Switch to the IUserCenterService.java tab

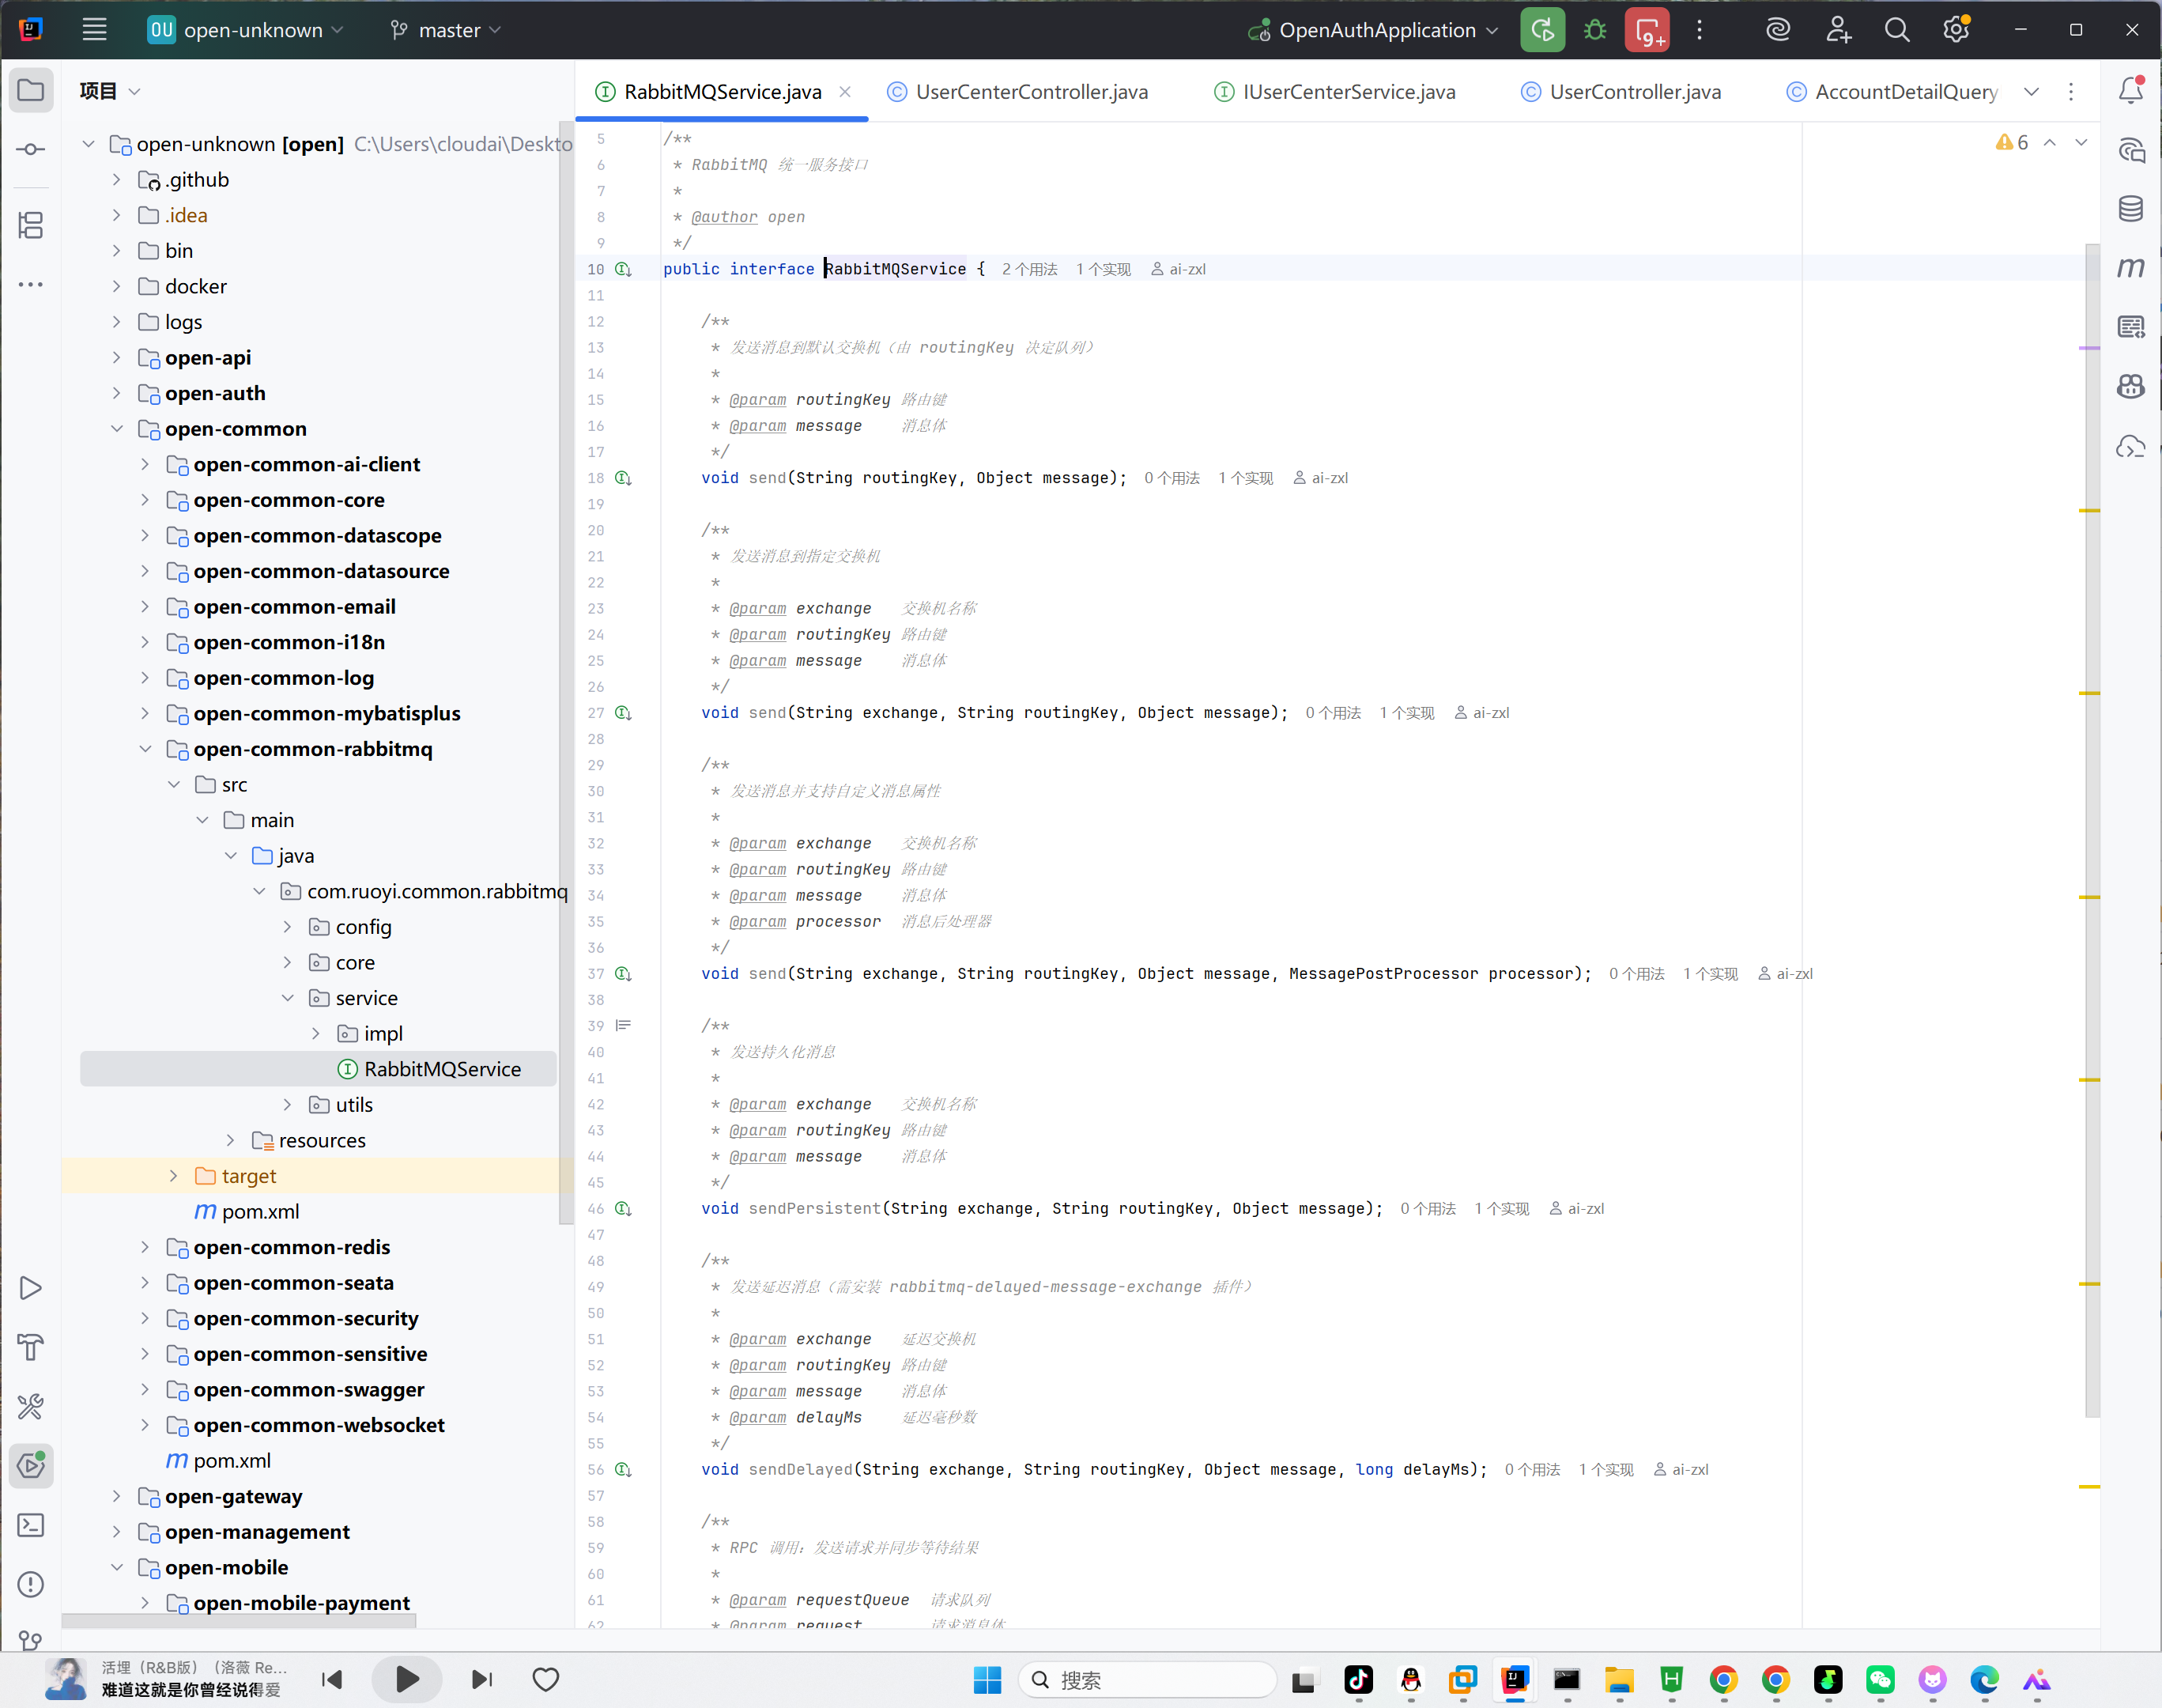1335,92
